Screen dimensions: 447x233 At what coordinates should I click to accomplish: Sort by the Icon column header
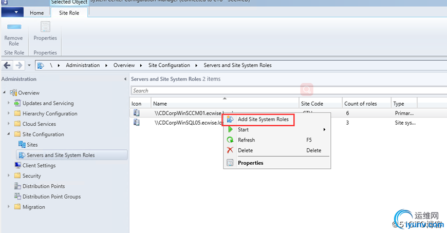[x=140, y=103]
